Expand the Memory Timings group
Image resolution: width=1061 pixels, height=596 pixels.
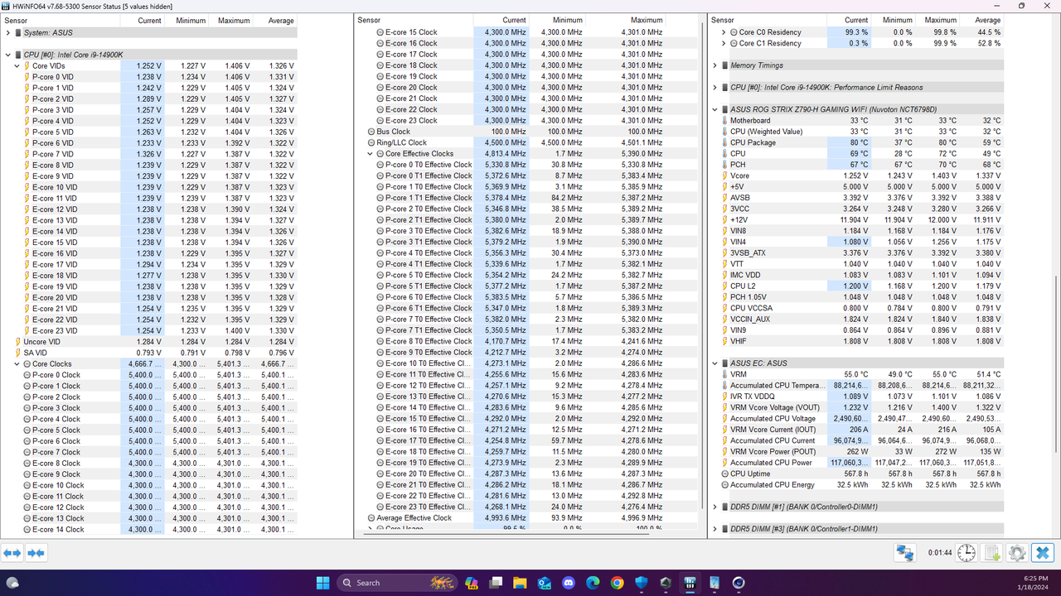click(x=715, y=65)
